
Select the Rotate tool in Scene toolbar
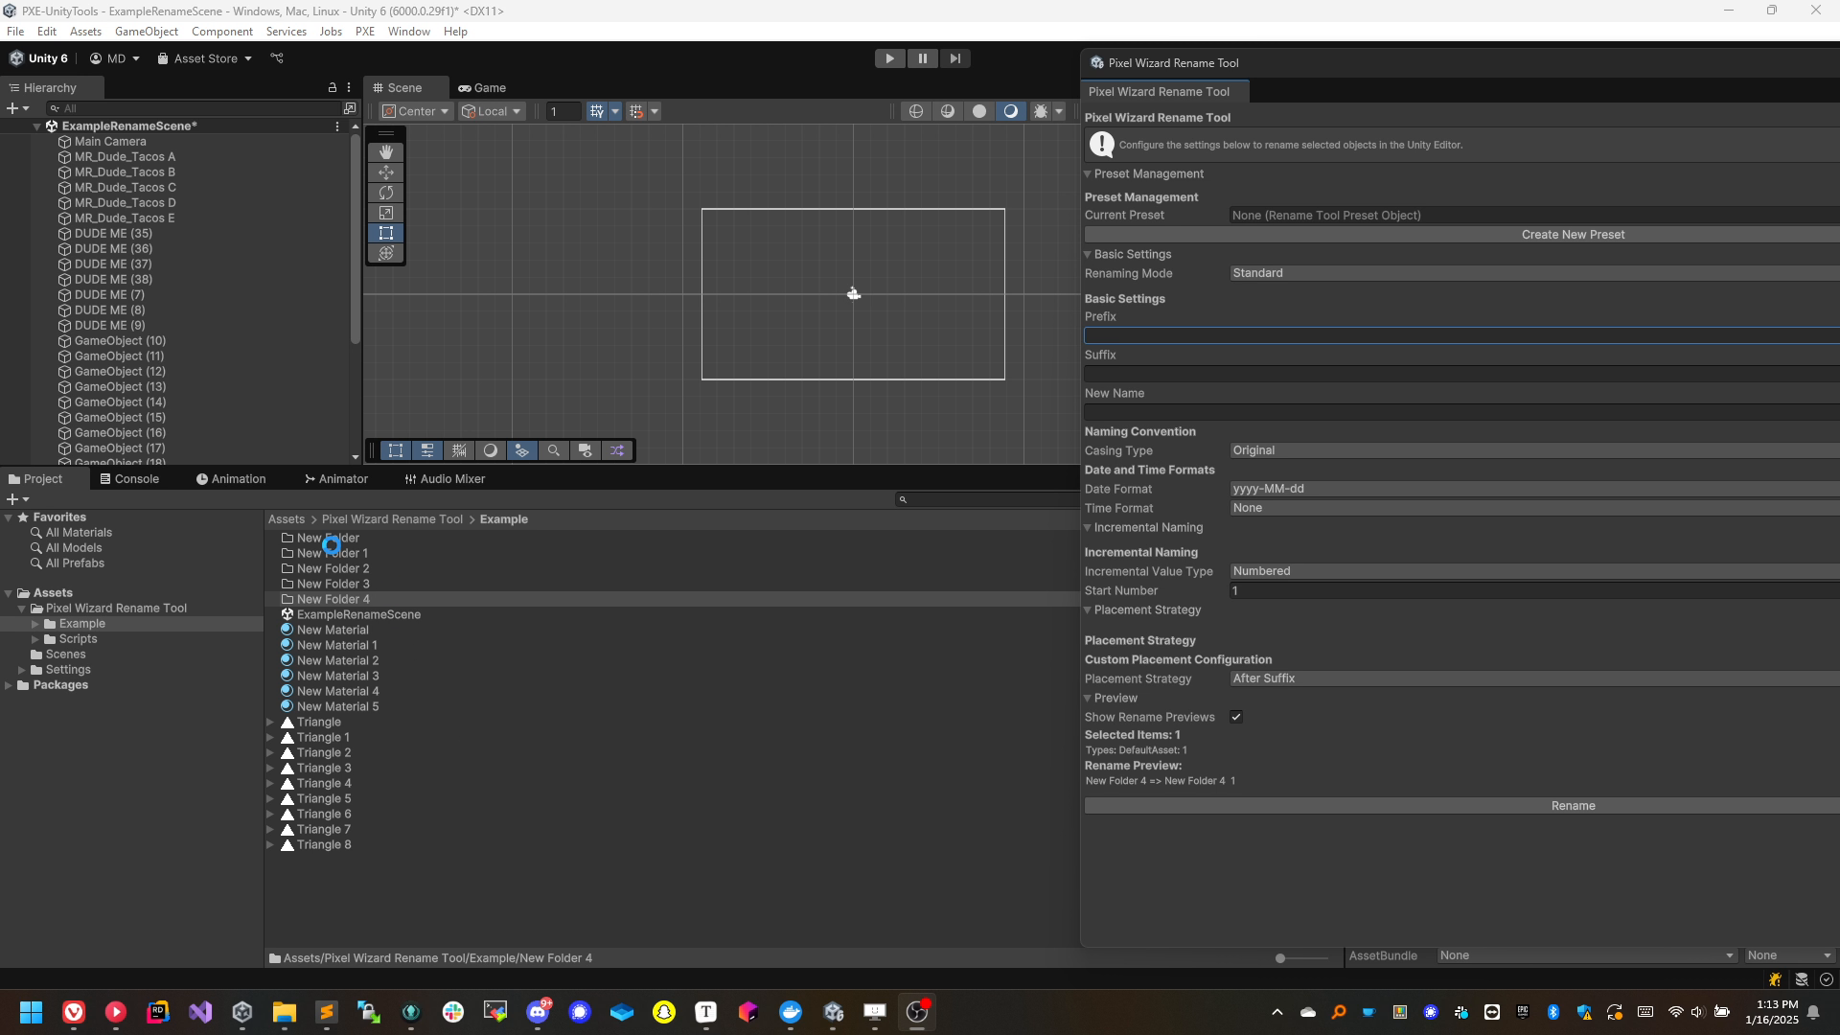tap(386, 193)
